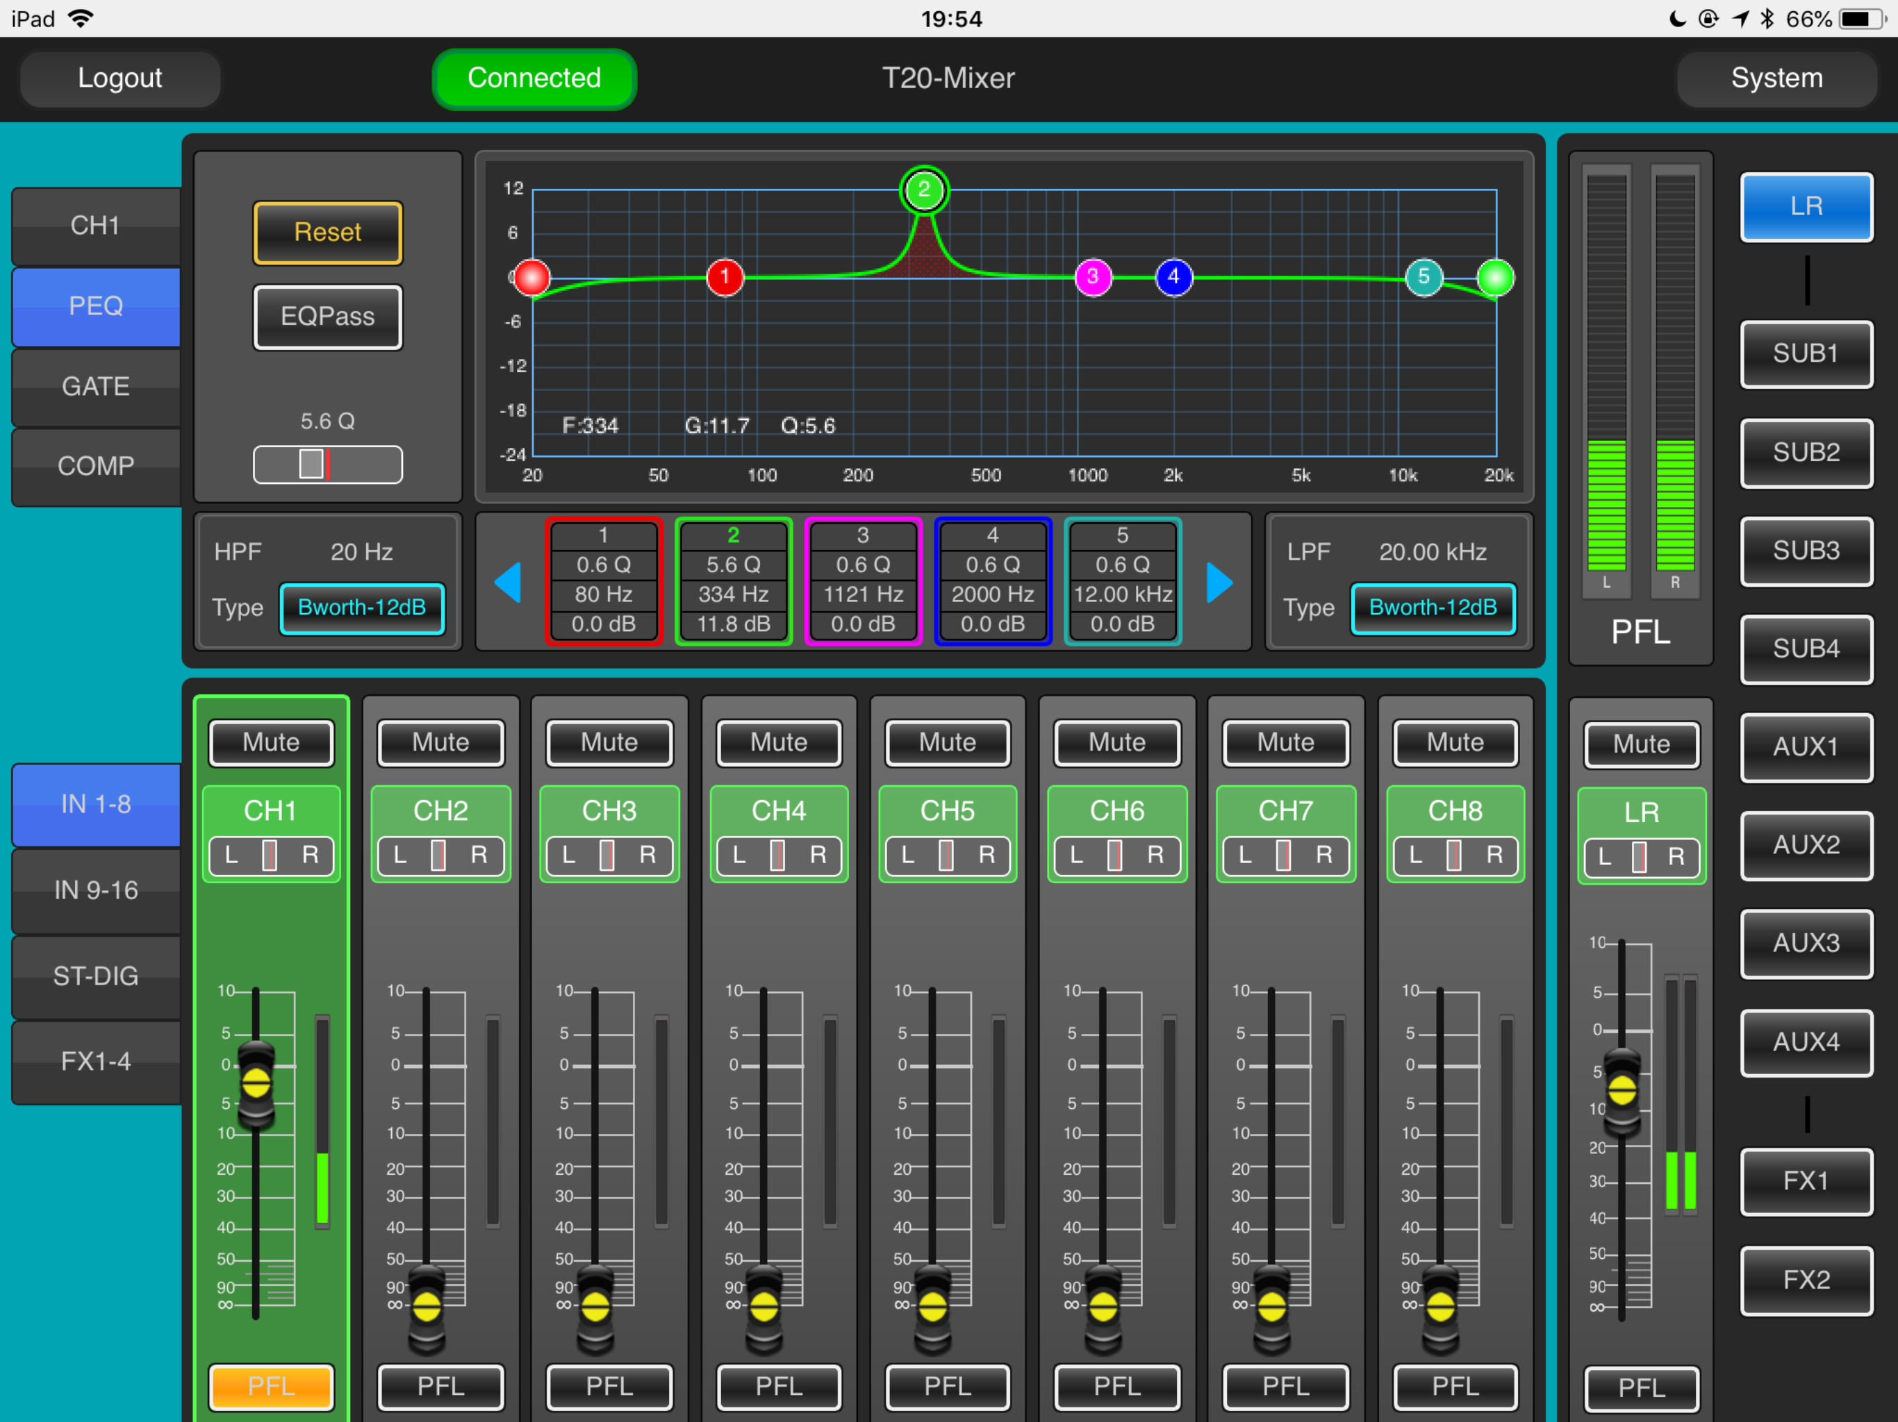Select the IN 1-8 channel bank
1898x1422 pixels.
(96, 805)
